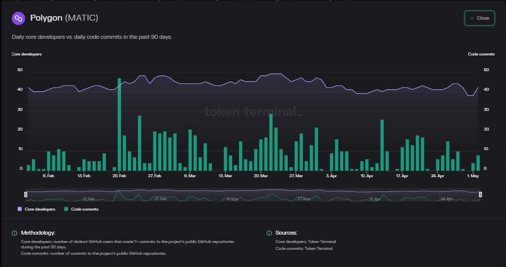Click the 'Polygon (MATIC)' heading
Image resolution: width=506 pixels, height=267 pixels.
(x=64, y=18)
